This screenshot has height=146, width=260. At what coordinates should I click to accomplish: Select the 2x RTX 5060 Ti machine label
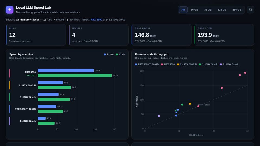(27, 85)
